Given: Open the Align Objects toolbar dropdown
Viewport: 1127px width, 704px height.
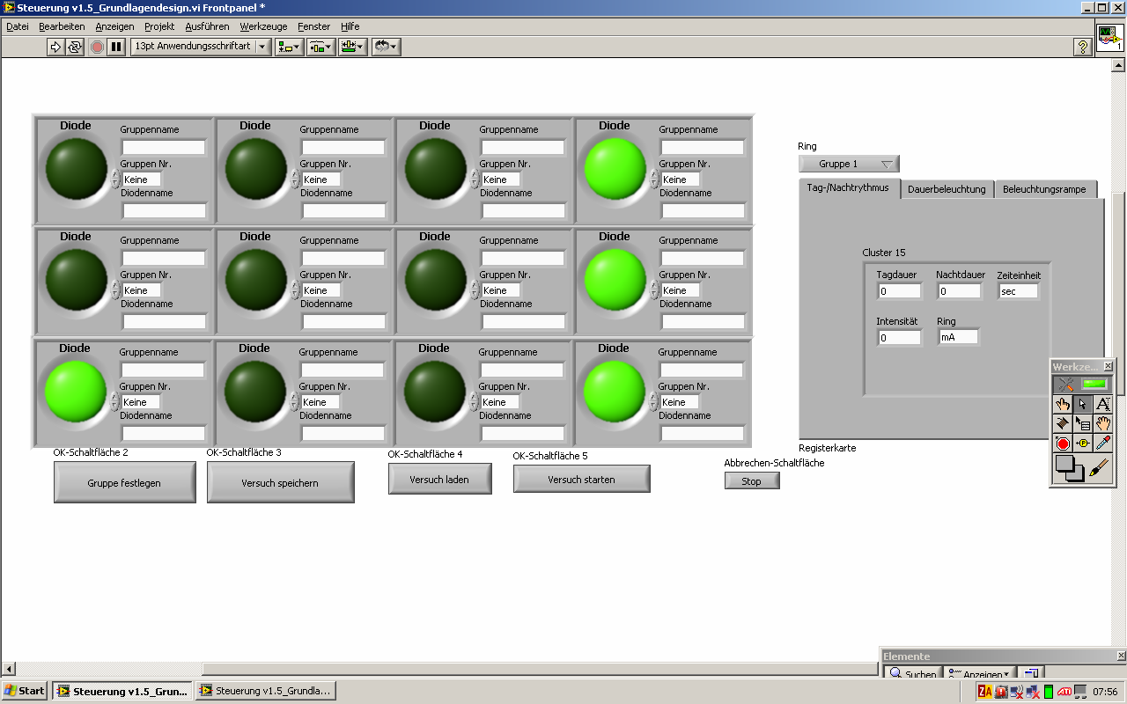Looking at the screenshot, I should (289, 47).
